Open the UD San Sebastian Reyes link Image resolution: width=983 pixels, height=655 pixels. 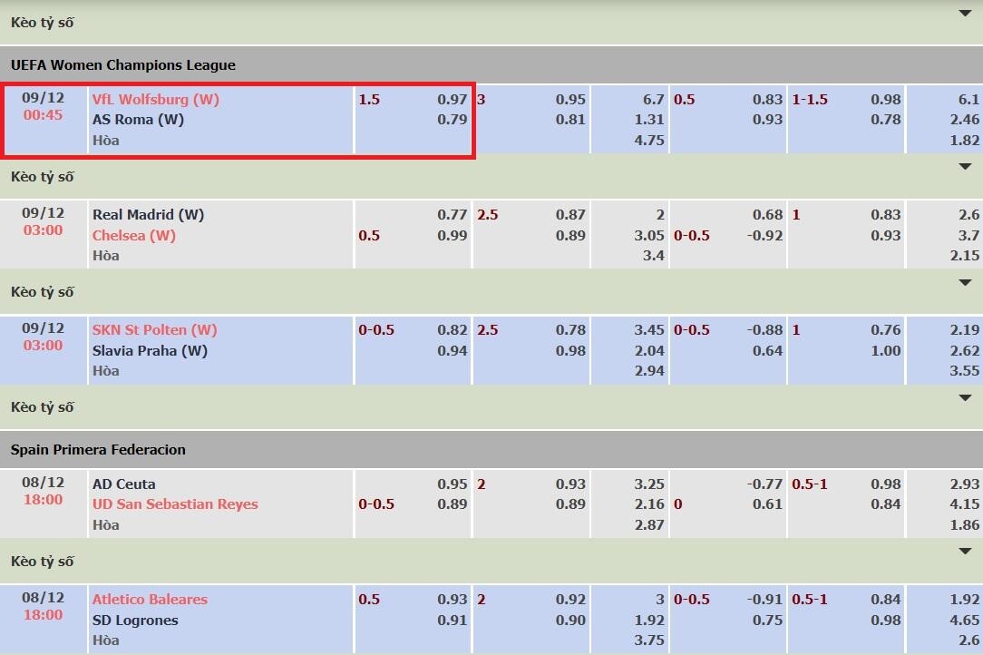click(x=175, y=503)
